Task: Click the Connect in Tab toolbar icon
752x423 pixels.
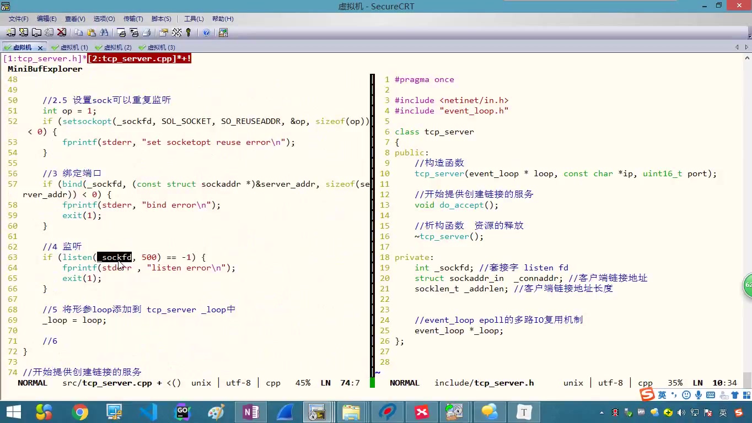Action: point(36,32)
